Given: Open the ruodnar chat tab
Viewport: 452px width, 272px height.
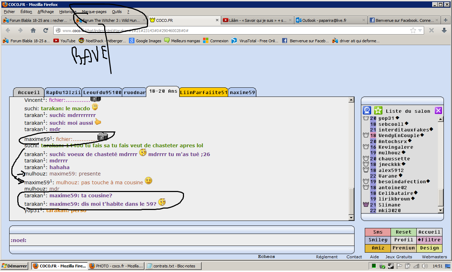Looking at the screenshot, I should pos(134,92).
